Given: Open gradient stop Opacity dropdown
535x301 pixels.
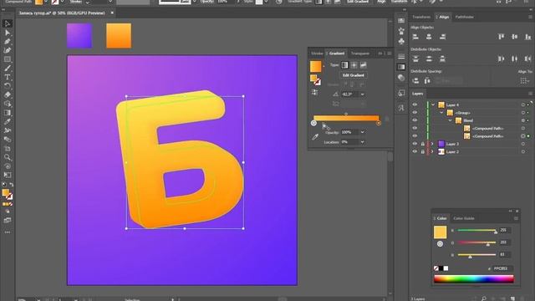Looking at the screenshot, I should click(x=362, y=132).
